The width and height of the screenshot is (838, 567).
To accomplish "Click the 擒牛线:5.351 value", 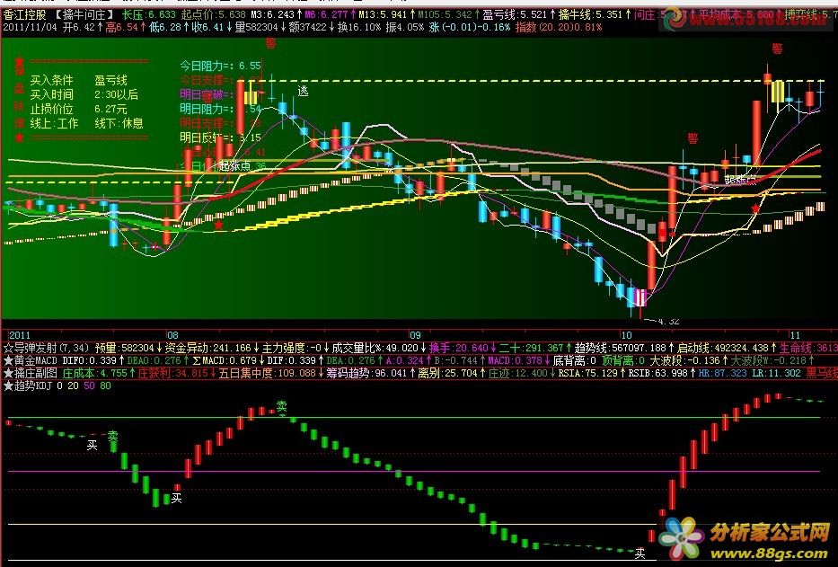I will click(x=591, y=15).
